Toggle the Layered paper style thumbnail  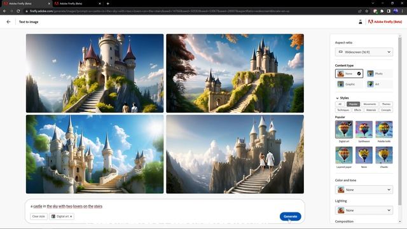(344, 155)
